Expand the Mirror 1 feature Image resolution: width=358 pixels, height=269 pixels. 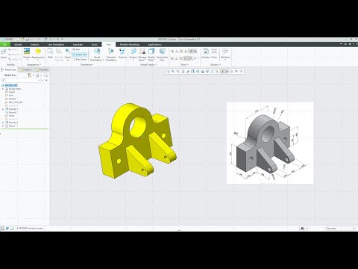(x=3, y=126)
